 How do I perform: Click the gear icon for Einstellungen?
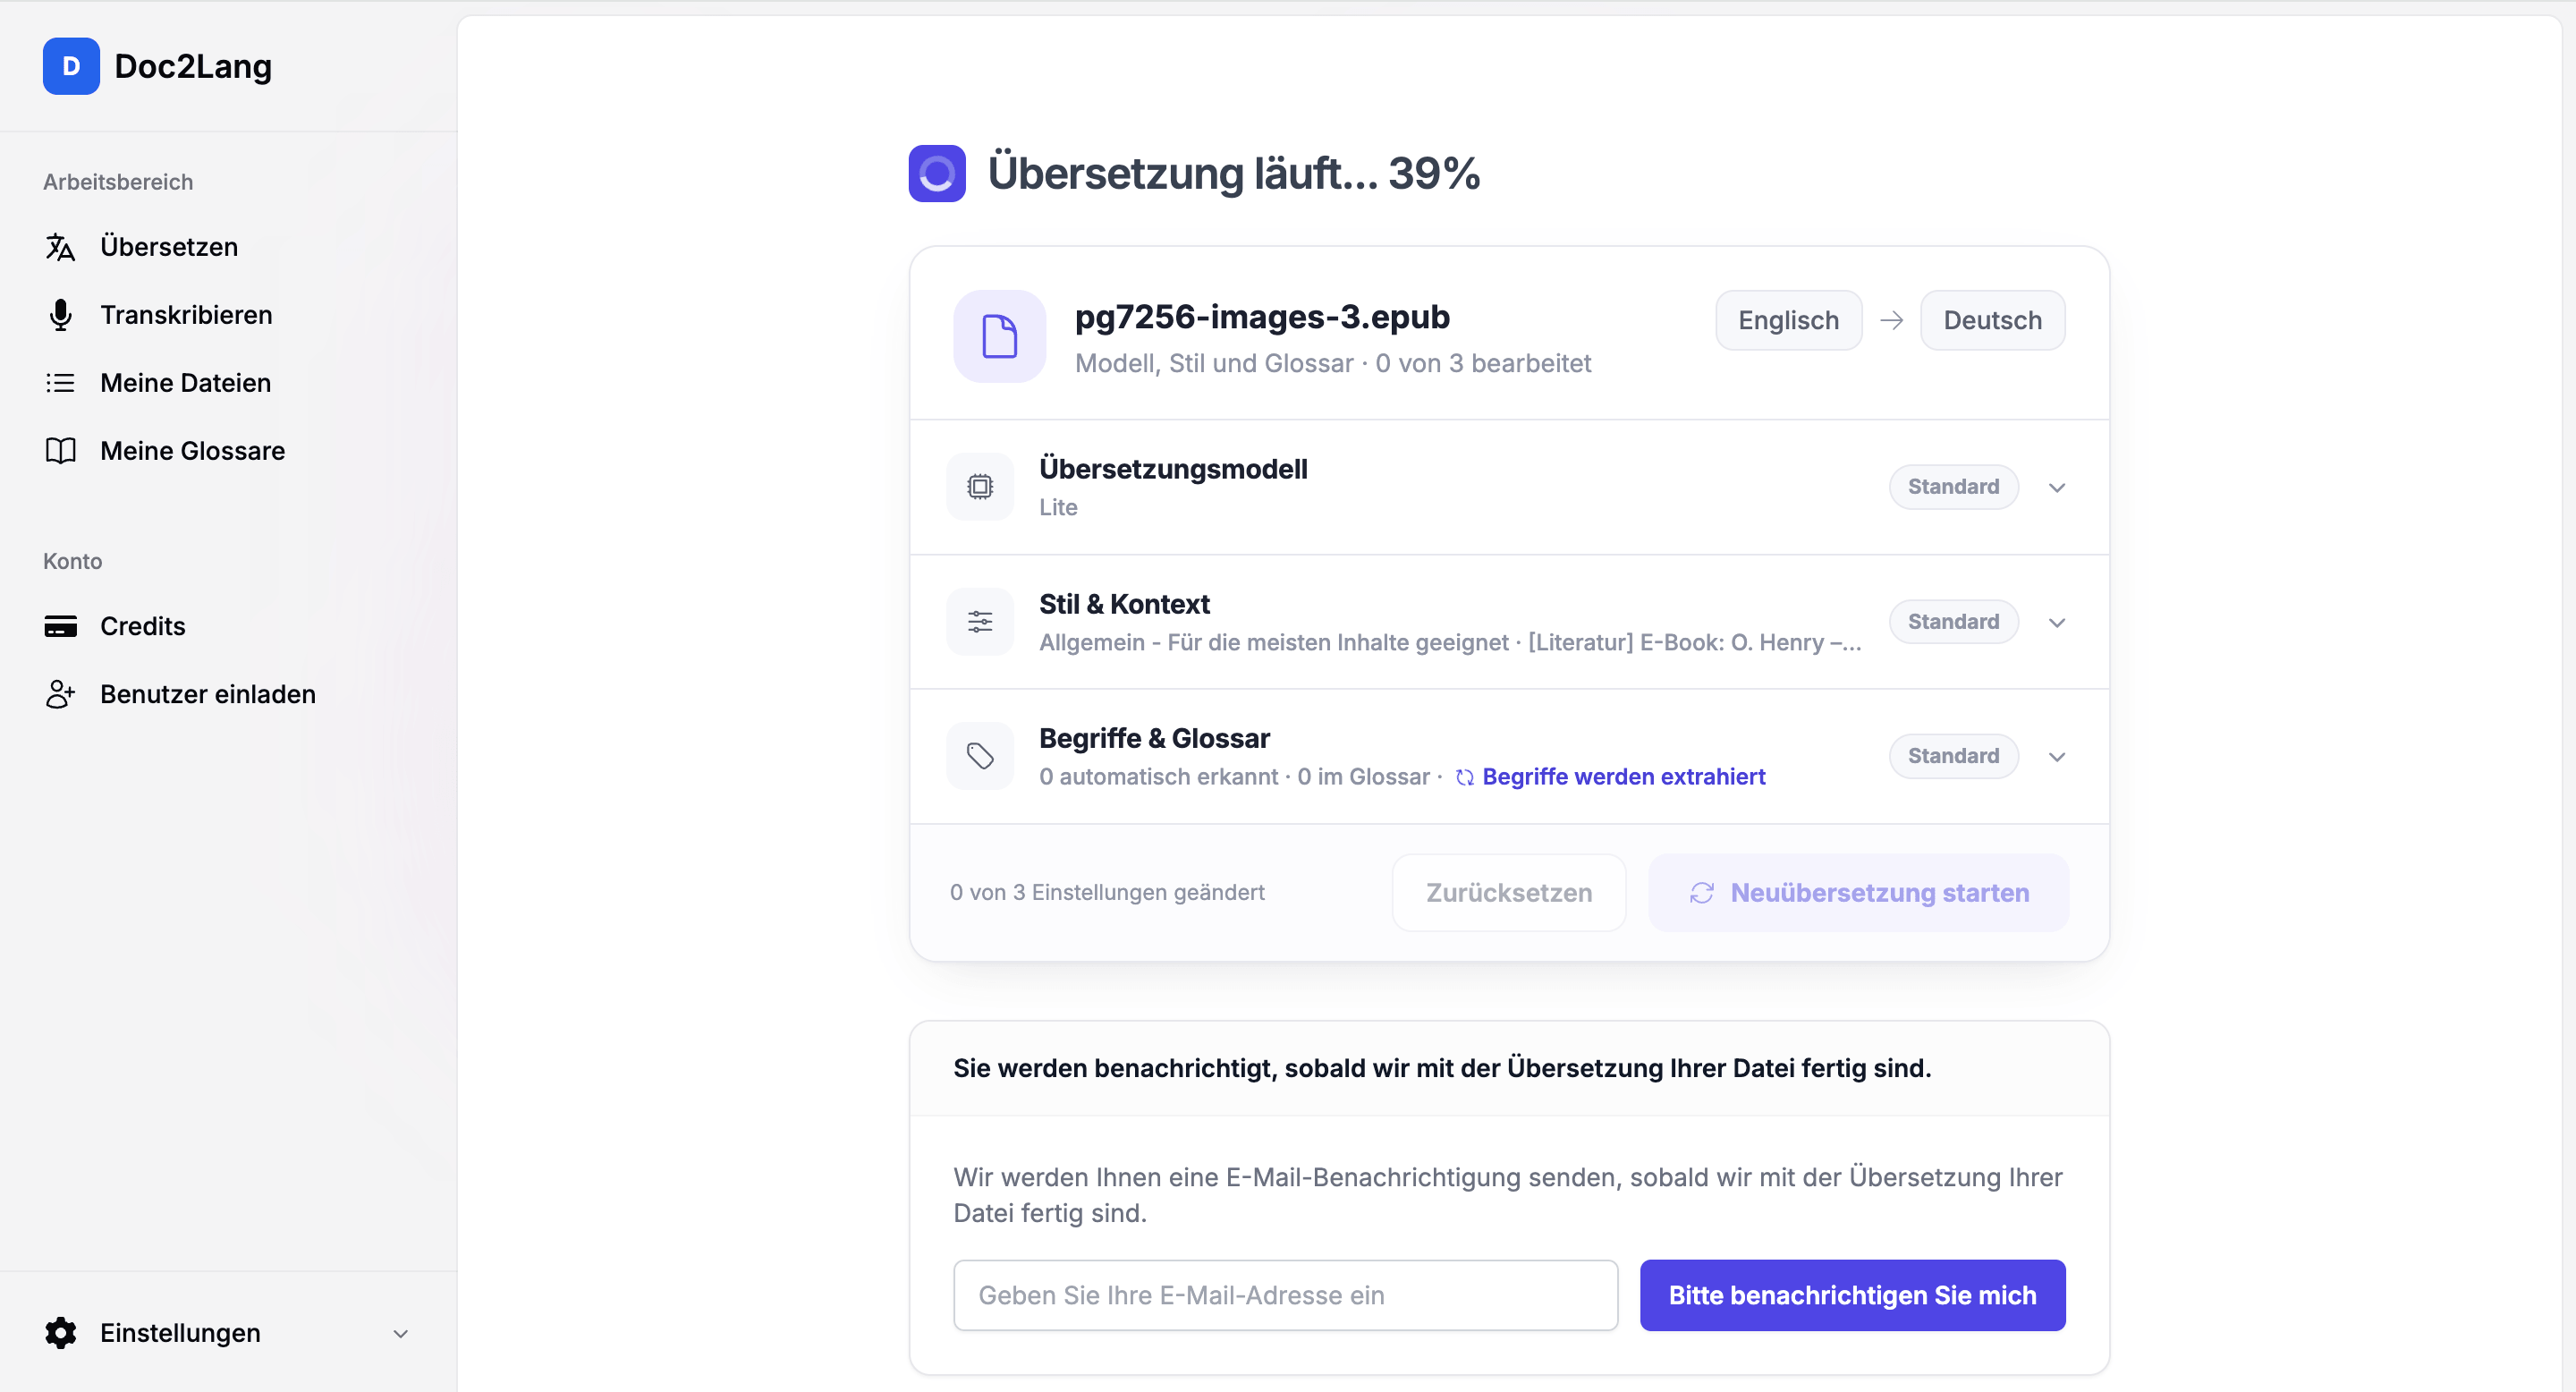[60, 1333]
